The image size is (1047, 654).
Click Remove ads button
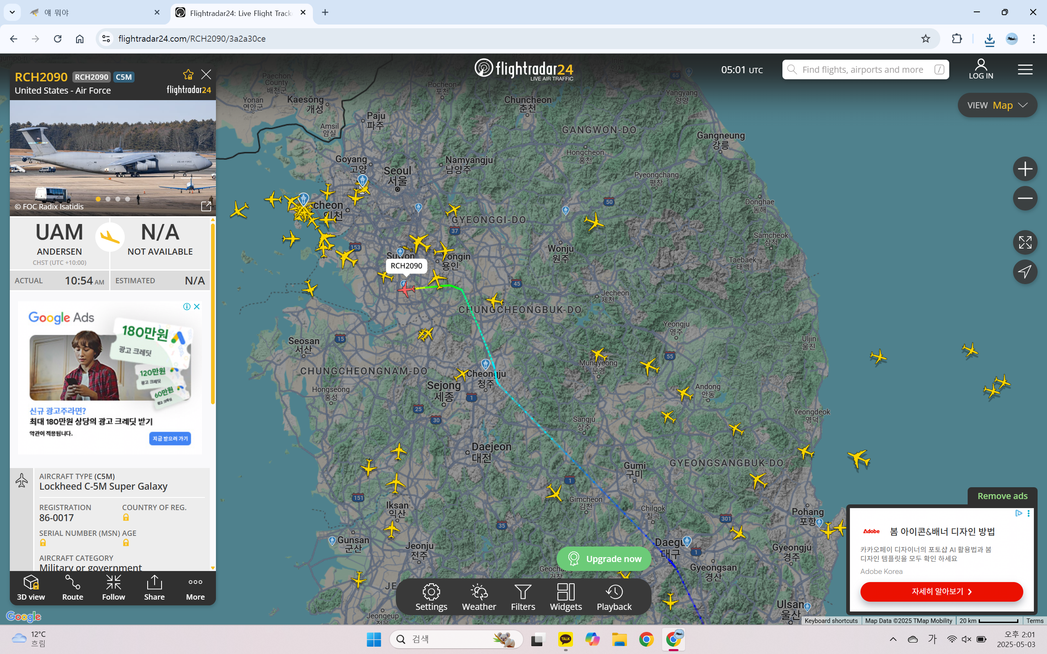pyautogui.click(x=1002, y=496)
